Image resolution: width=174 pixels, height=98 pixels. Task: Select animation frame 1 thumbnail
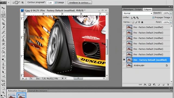point(12,96)
